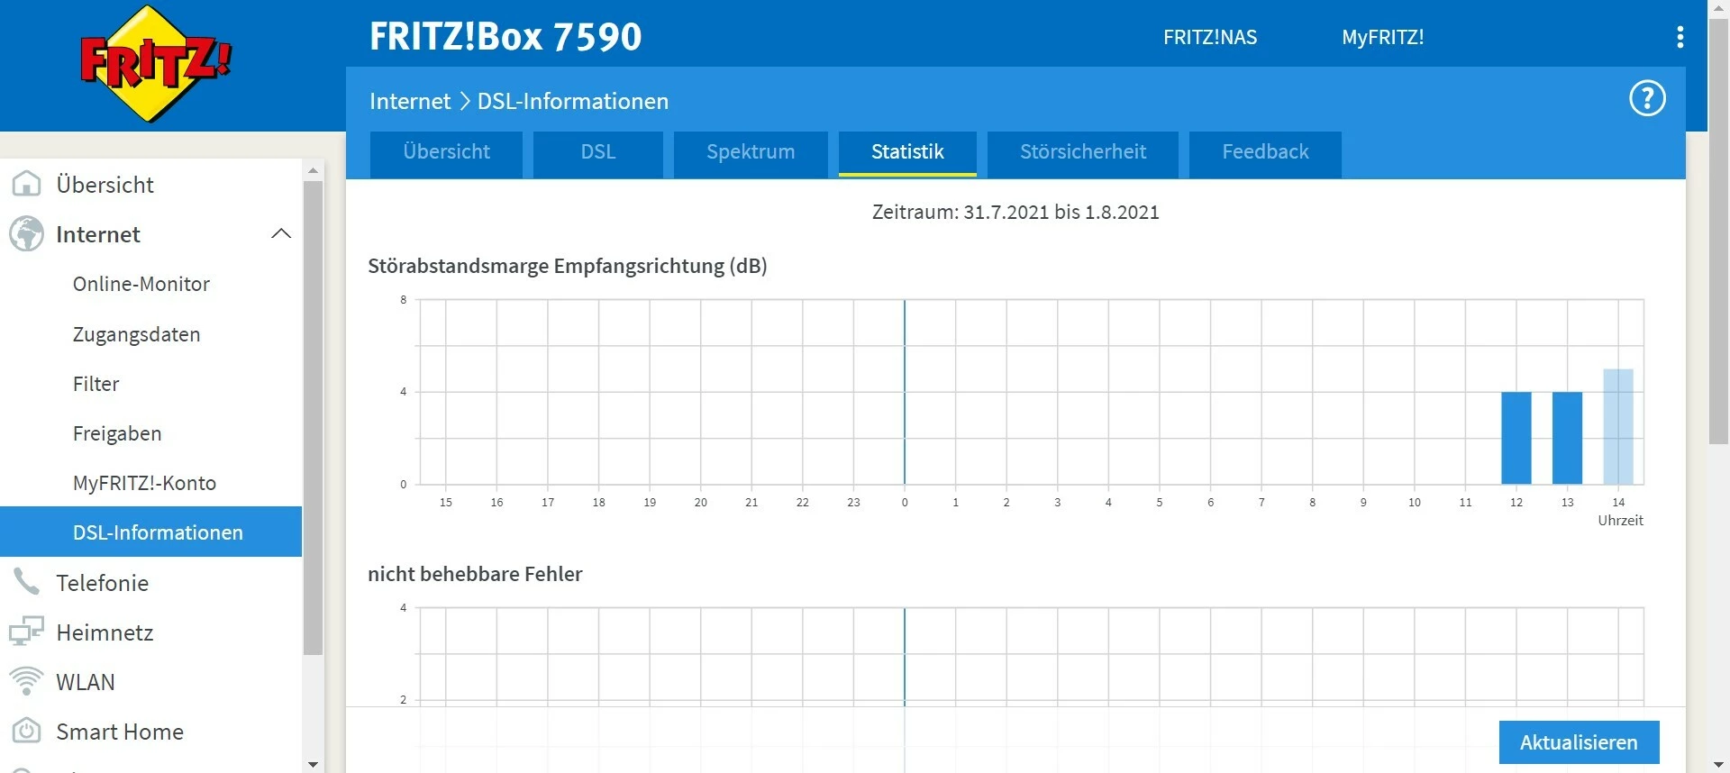Click the 12 o'clock bar in Störabstandsmarge chart
The width and height of the screenshot is (1730, 773).
tap(1516, 438)
